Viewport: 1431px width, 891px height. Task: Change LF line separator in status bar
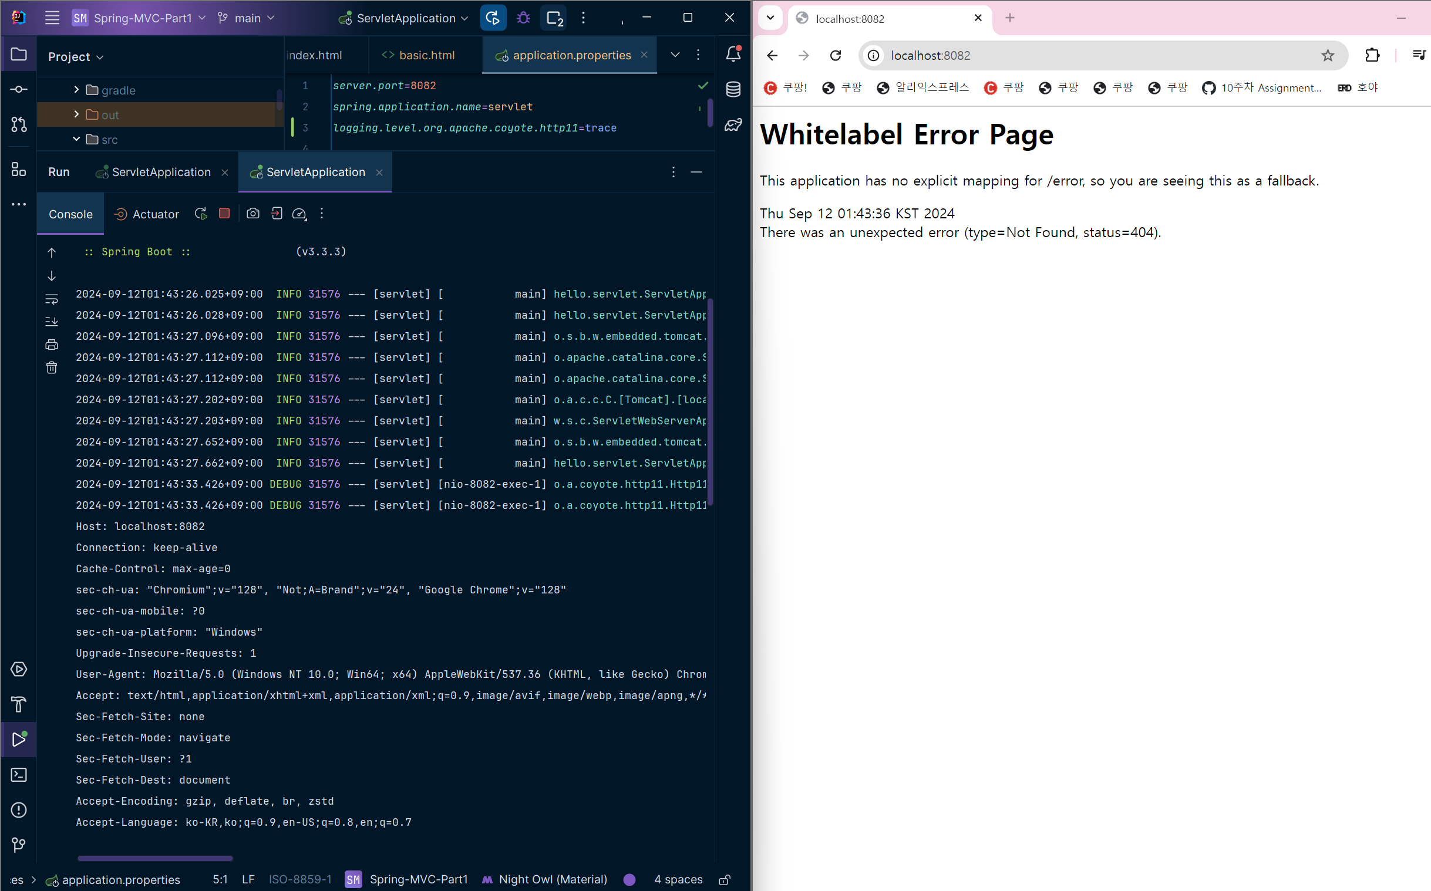click(248, 880)
